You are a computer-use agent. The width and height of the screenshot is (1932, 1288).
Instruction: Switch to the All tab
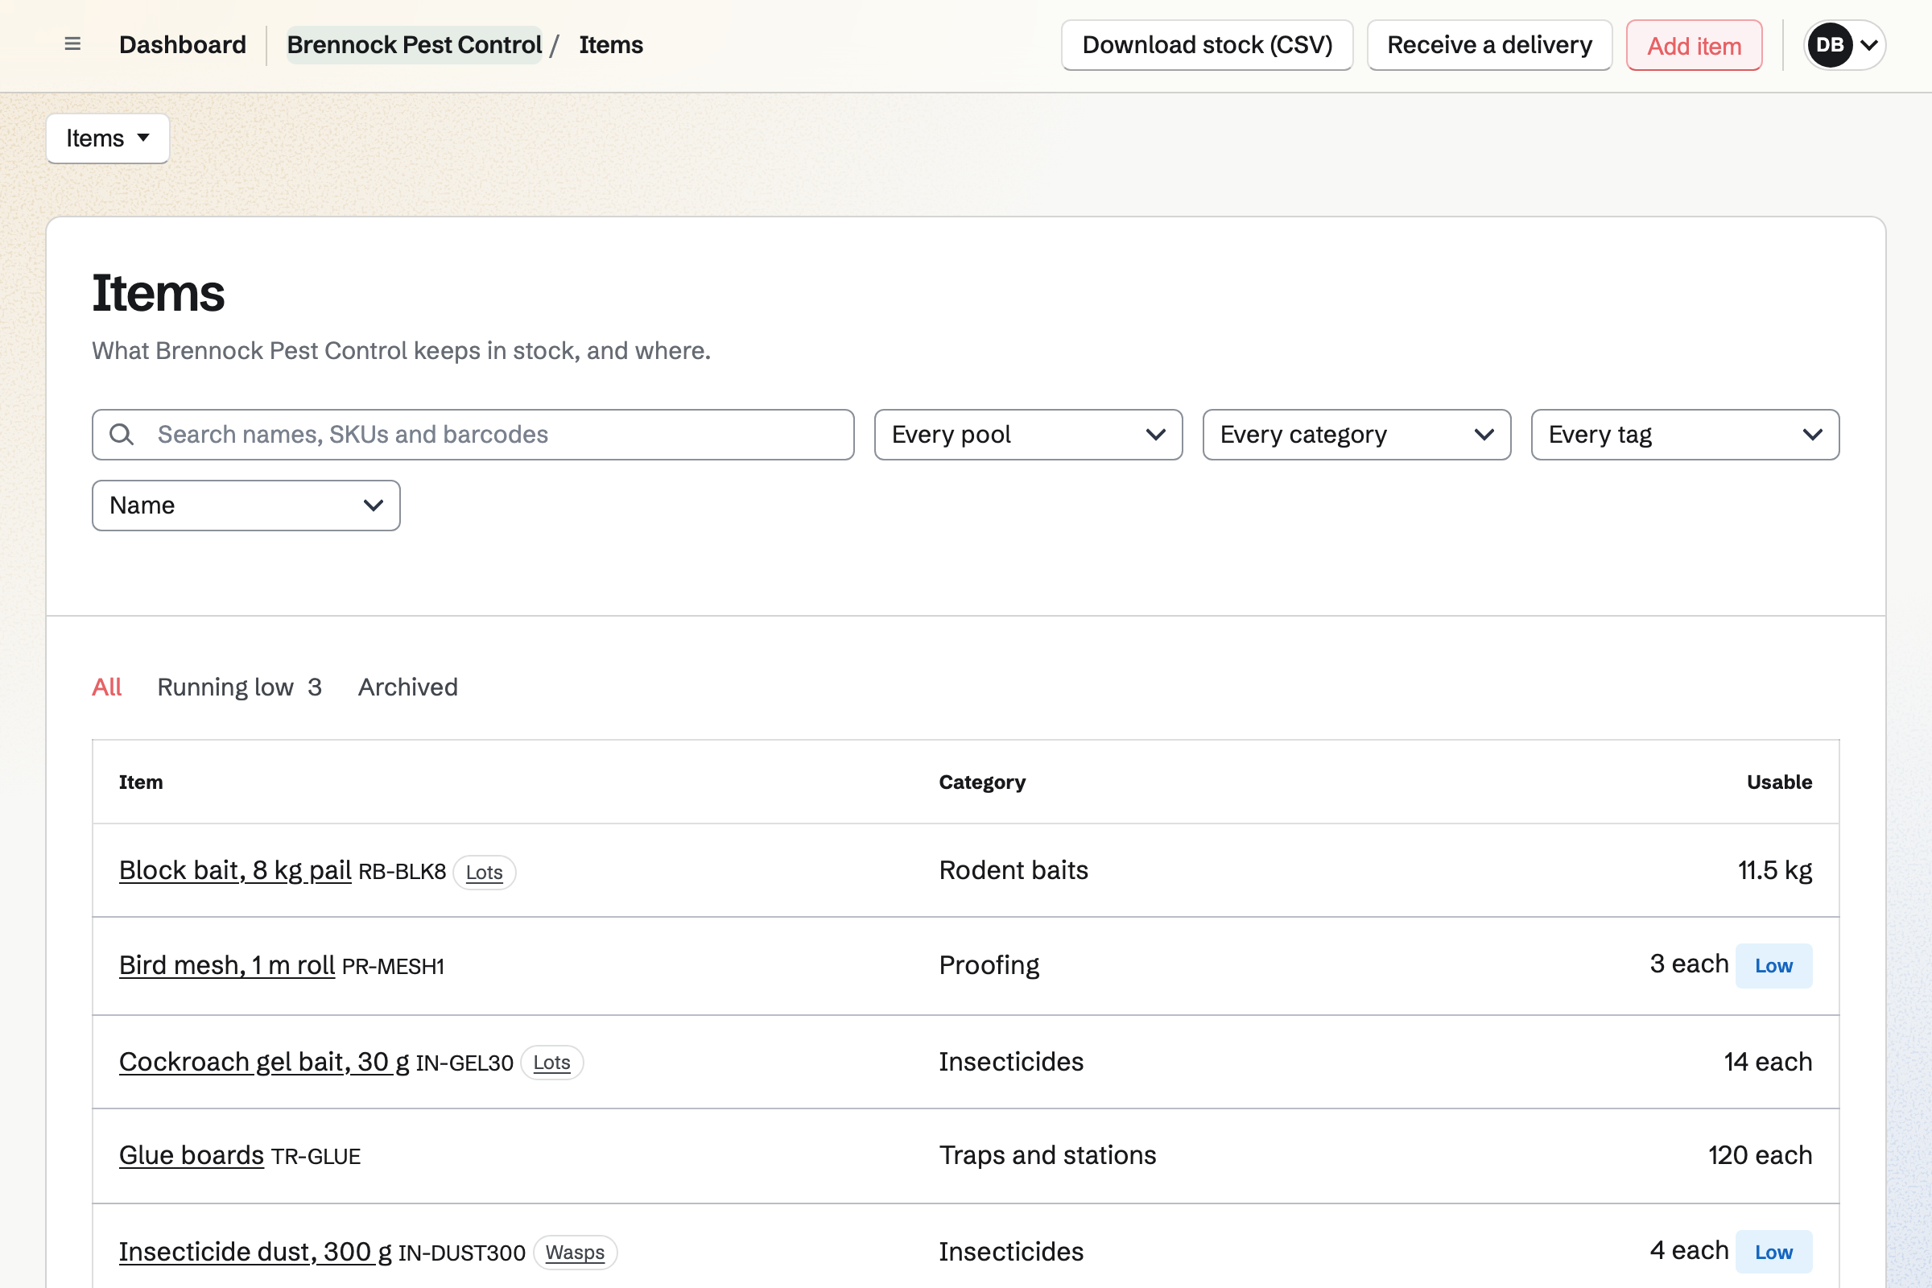pyautogui.click(x=107, y=687)
